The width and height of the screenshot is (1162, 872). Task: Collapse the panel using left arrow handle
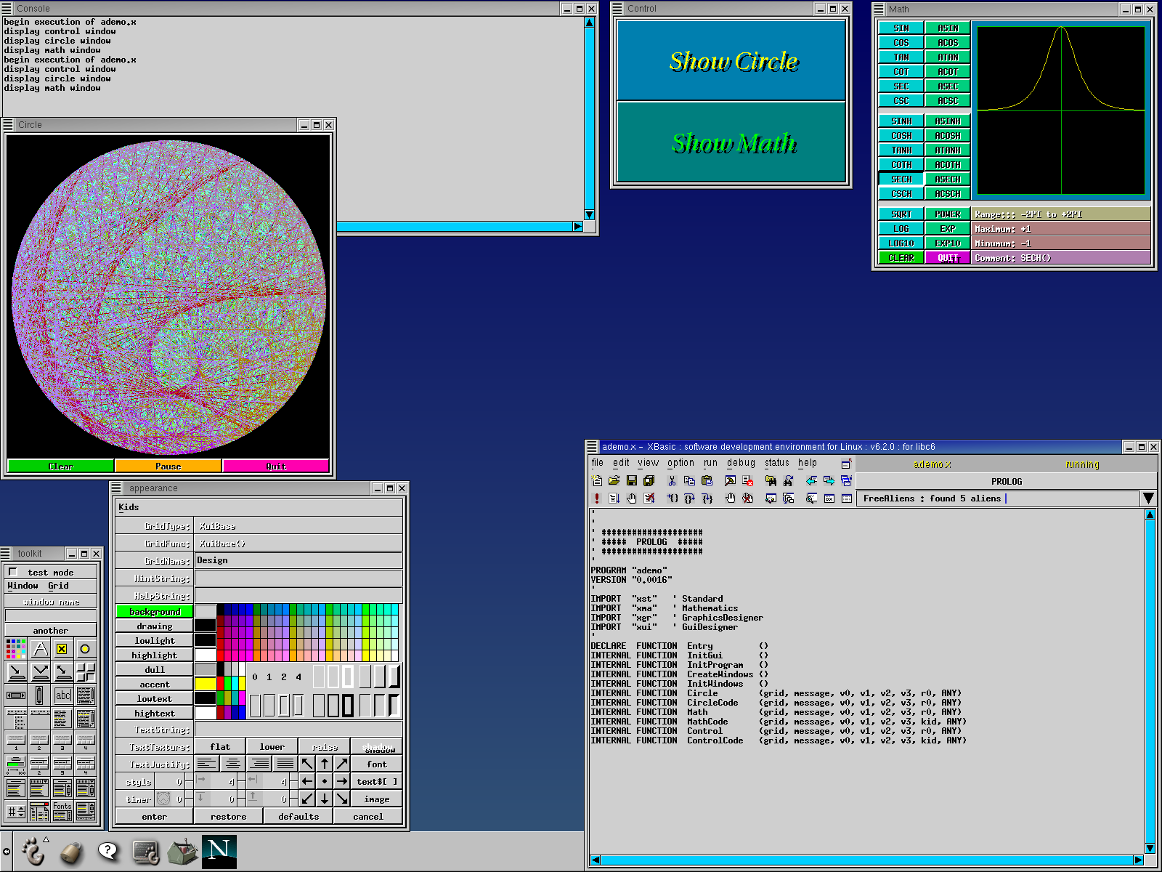[7, 852]
